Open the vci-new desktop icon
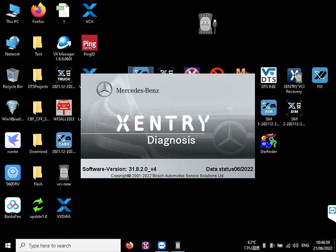The height and width of the screenshot is (252, 336). coord(64,175)
